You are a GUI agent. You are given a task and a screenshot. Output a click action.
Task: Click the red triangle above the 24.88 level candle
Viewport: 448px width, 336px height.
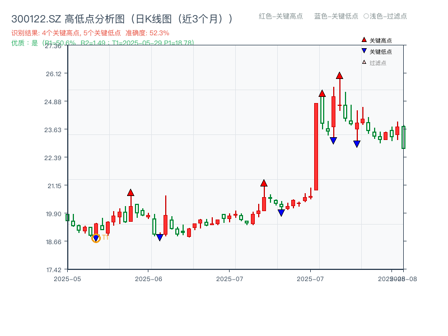pos(323,93)
